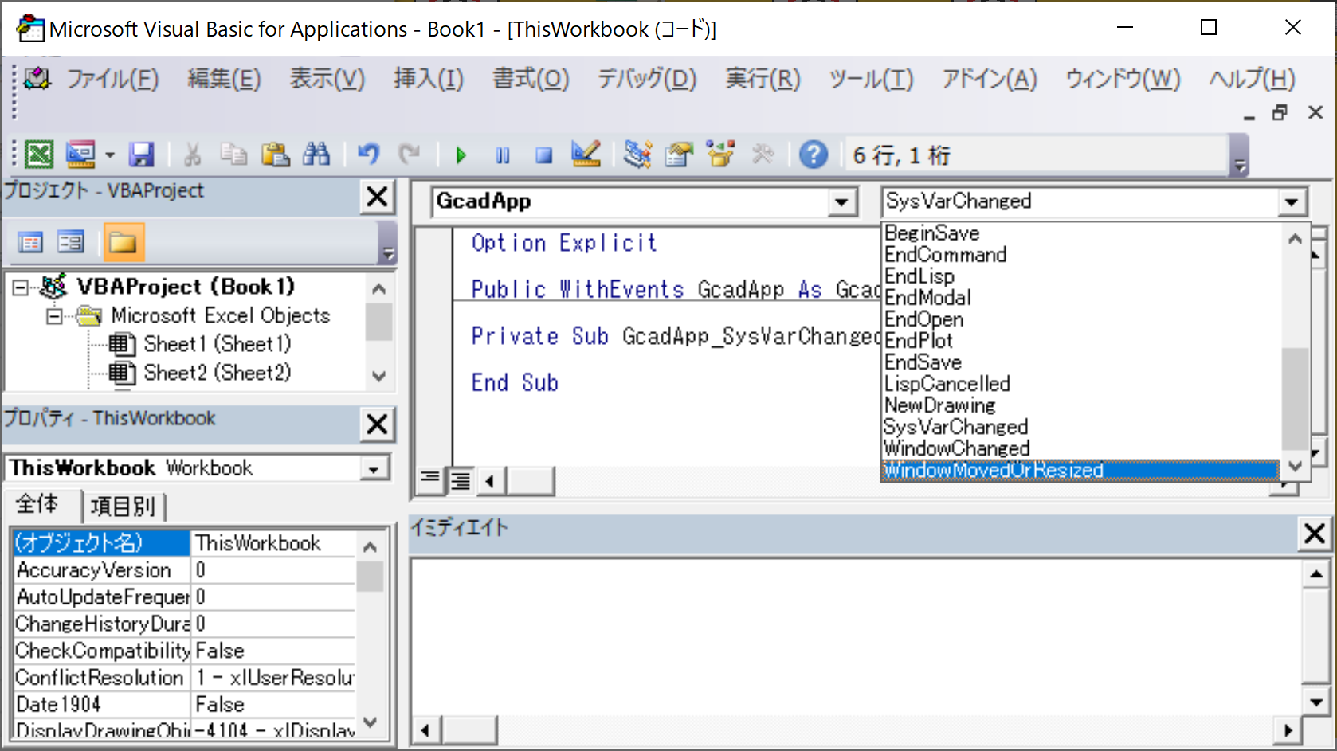The width and height of the screenshot is (1337, 751).
Task: Run Sub with the green play icon
Action: tap(461, 155)
